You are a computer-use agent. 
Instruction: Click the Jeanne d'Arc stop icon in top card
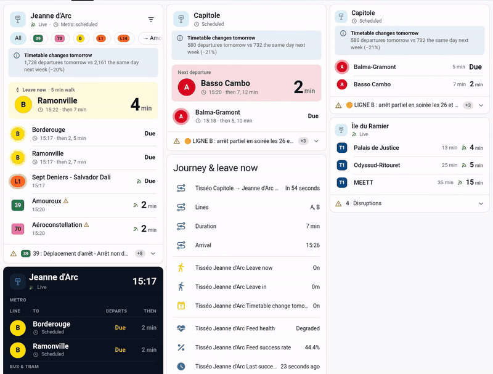18,20
